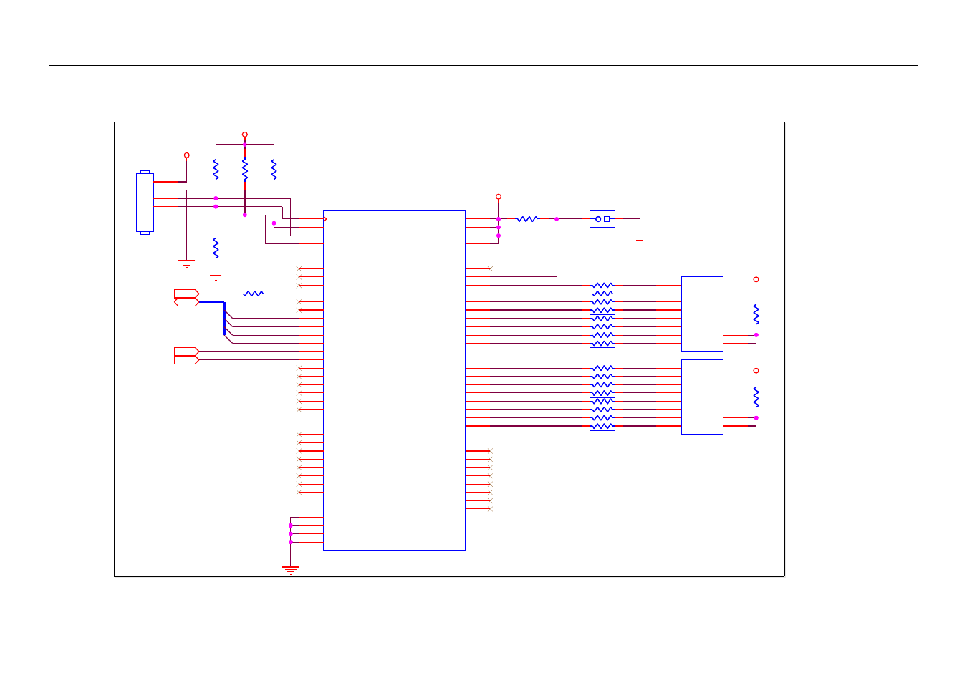This screenshot has height=683, width=967.
Task: Click ground symbol under the connector's wire
Action: (186, 263)
